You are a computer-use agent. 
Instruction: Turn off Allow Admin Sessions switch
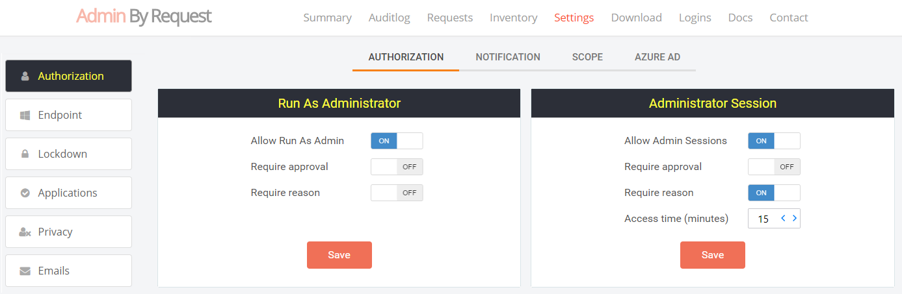(774, 141)
